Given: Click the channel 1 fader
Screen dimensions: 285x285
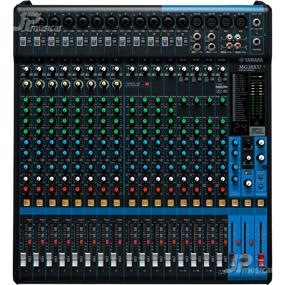Looking at the screenshot, I should coord(23,260).
